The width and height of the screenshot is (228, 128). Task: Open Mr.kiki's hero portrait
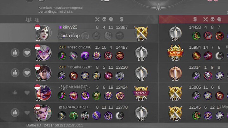tap(44, 93)
